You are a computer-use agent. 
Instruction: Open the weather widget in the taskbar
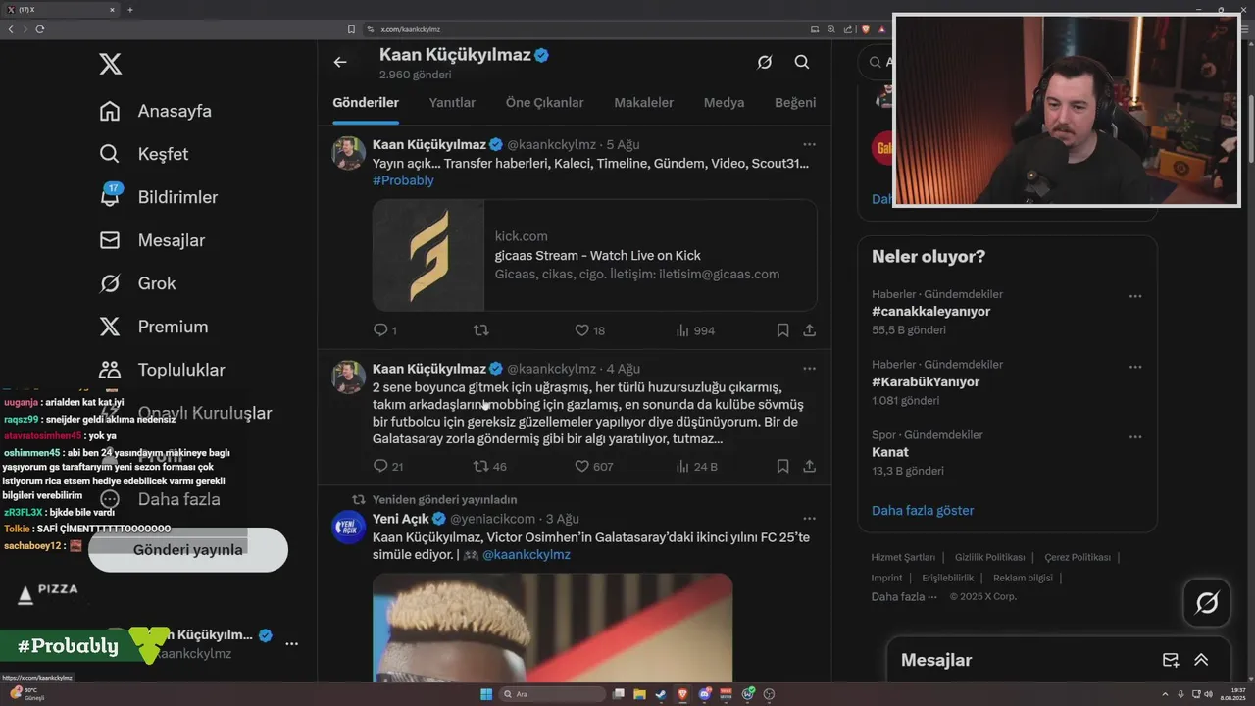[29, 693]
